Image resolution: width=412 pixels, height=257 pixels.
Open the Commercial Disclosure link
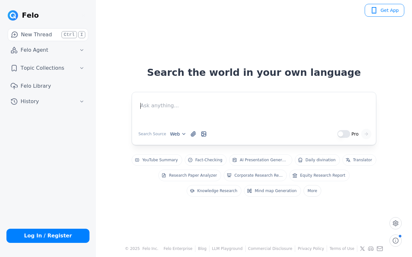[x=270, y=249]
